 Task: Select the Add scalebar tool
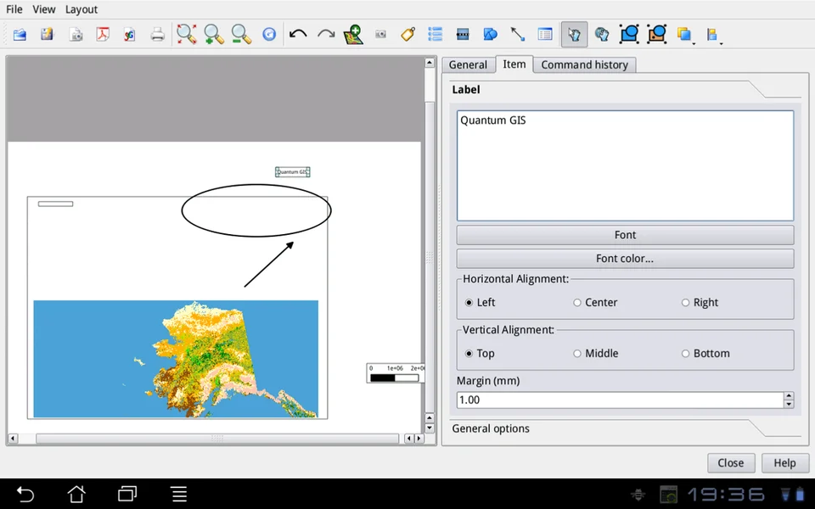tap(463, 34)
